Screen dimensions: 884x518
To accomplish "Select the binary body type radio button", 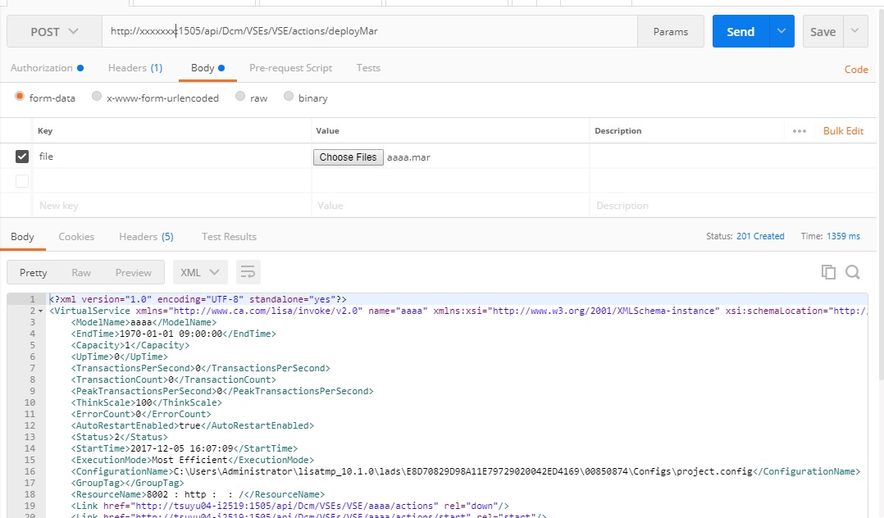I will pos(289,96).
